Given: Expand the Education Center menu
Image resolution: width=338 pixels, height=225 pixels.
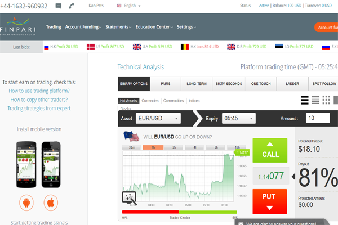Looking at the screenshot, I should tap(154, 27).
